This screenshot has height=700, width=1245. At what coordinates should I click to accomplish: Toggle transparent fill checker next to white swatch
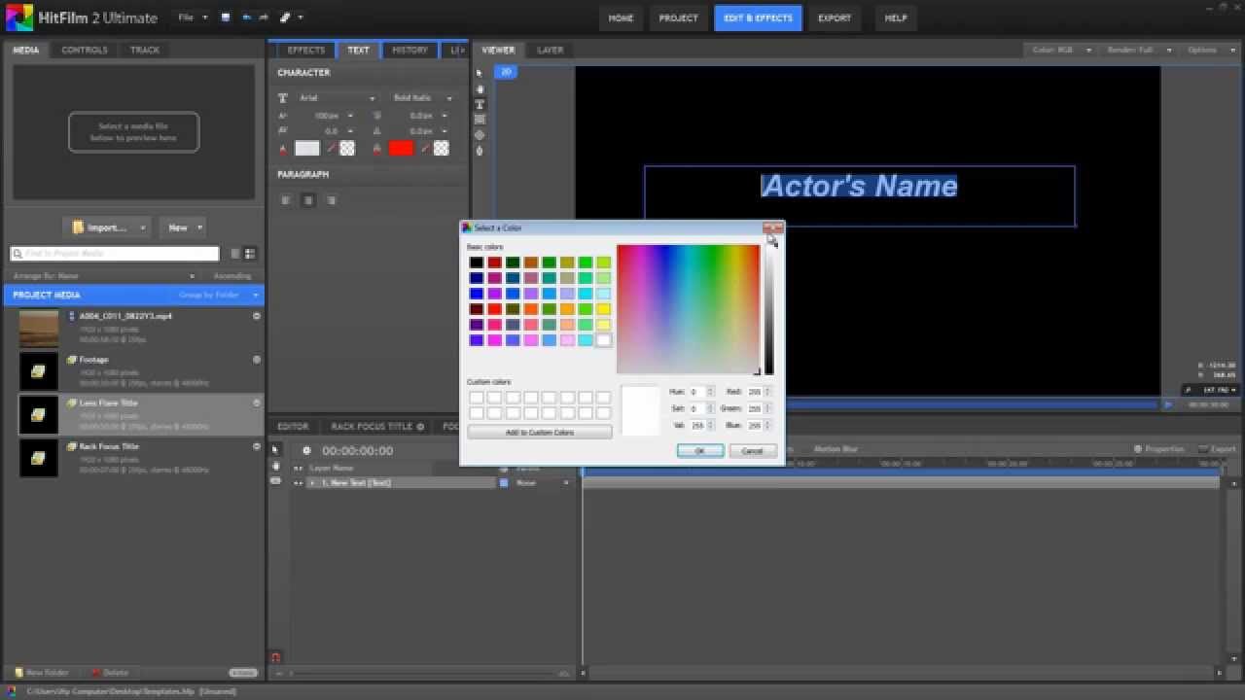(x=347, y=149)
